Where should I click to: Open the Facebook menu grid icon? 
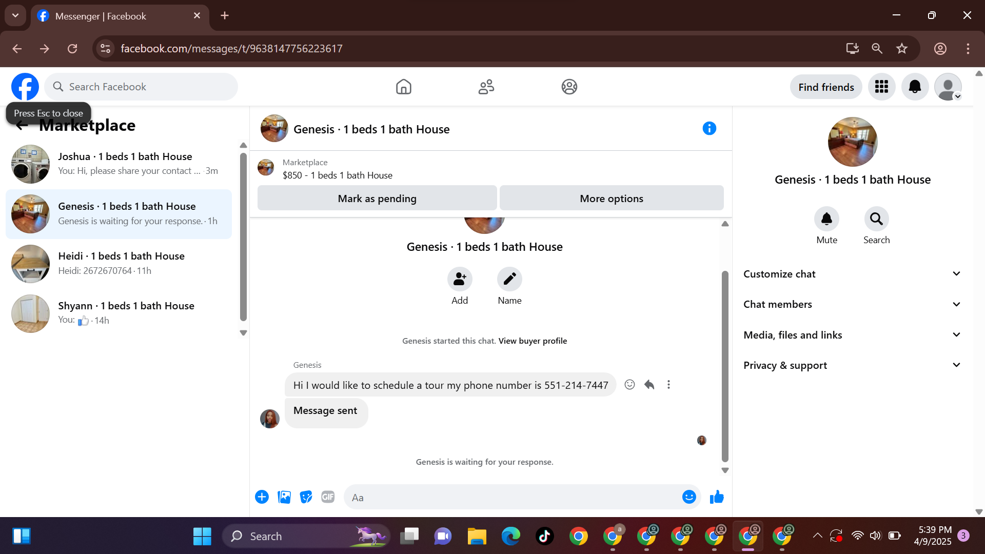[x=881, y=87]
